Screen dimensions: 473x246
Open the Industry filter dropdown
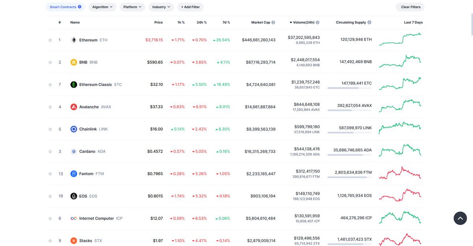[x=161, y=7]
